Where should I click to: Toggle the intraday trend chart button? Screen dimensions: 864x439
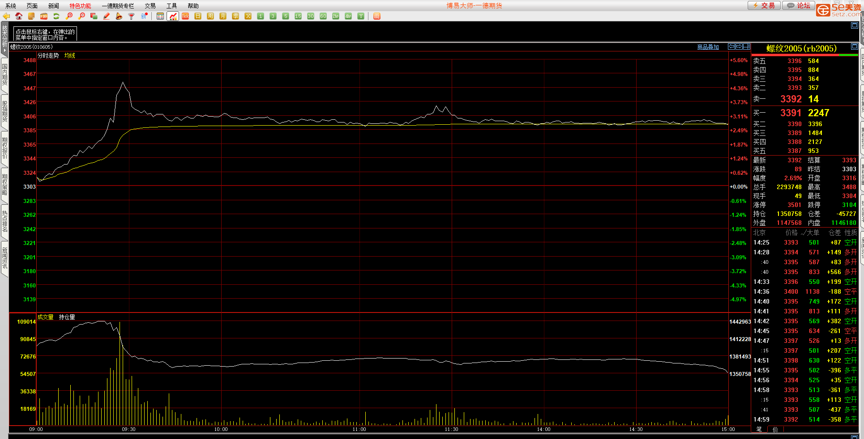(x=173, y=16)
